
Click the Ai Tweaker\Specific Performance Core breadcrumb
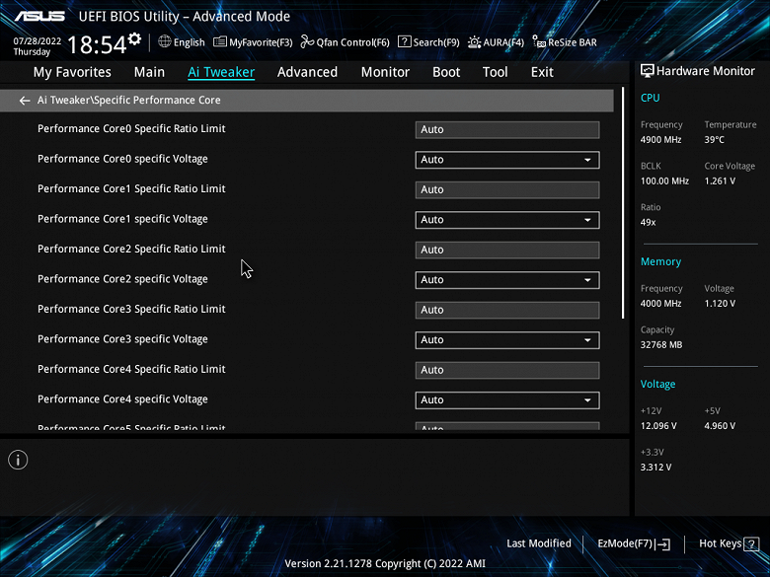(x=128, y=100)
